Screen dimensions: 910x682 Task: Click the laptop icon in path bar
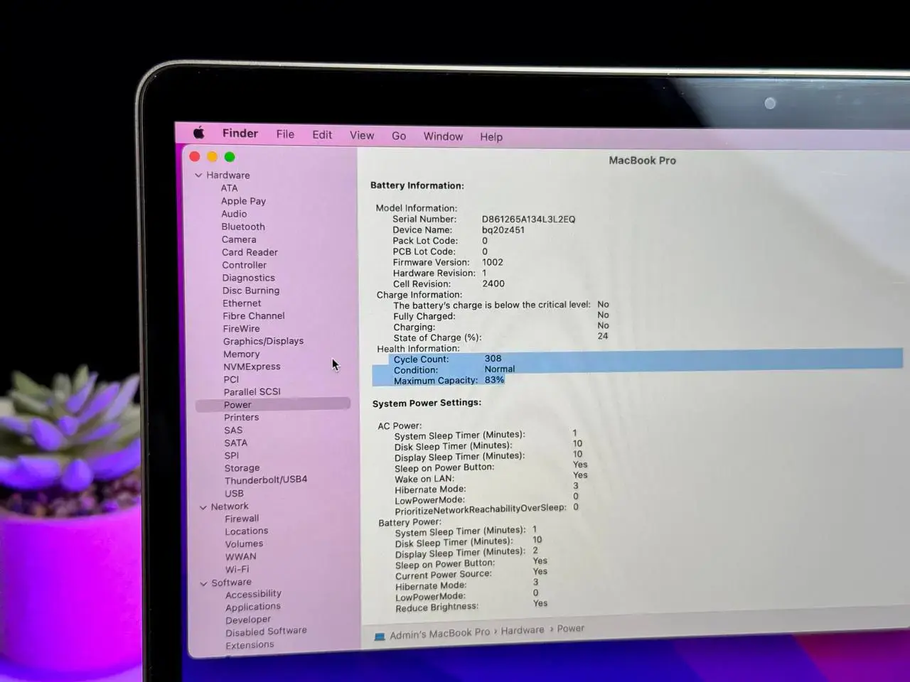[x=380, y=637]
